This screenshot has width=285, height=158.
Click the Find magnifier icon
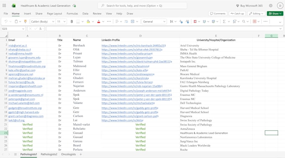tap(244, 21)
